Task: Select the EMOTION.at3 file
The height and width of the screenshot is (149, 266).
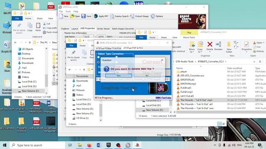Action: 187,80
